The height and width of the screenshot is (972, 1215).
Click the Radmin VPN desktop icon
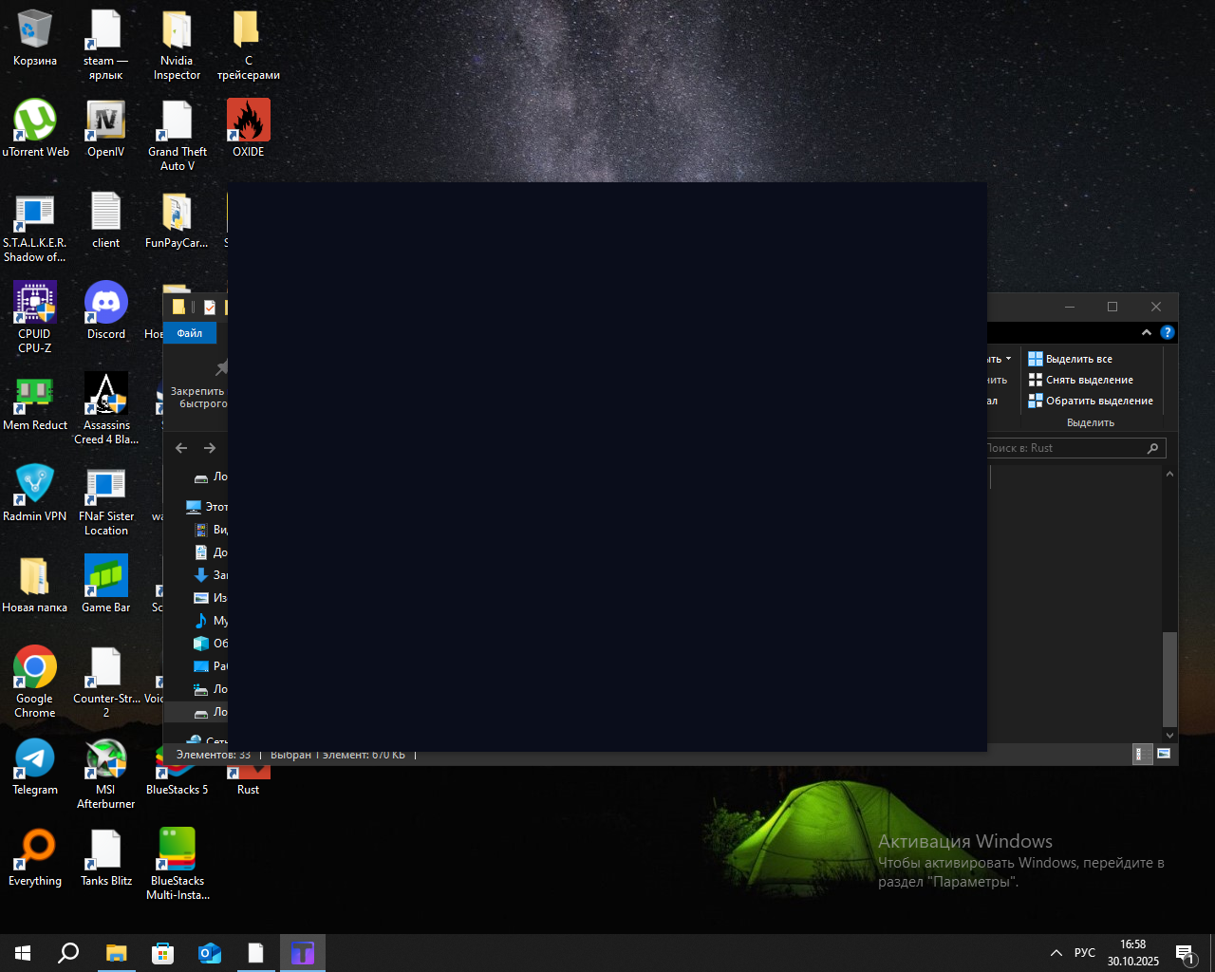coord(35,486)
